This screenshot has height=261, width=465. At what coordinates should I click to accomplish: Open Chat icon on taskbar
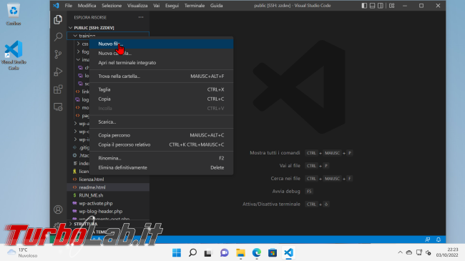[224, 252]
